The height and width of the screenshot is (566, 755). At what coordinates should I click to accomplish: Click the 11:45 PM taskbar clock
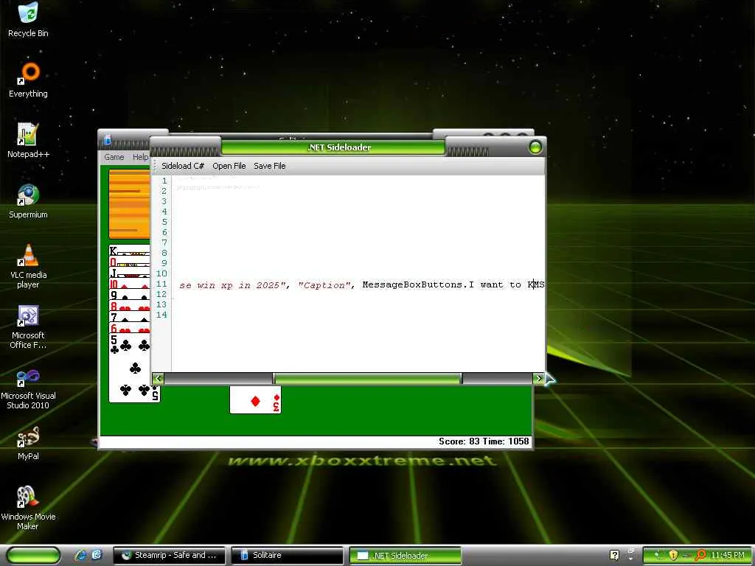727,555
